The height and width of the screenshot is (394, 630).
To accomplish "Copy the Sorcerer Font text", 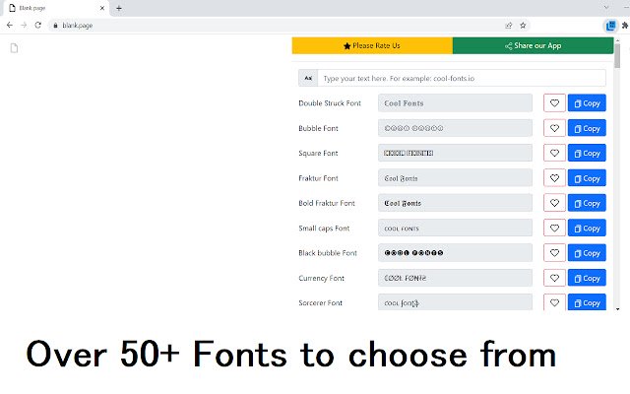I will click(x=587, y=302).
